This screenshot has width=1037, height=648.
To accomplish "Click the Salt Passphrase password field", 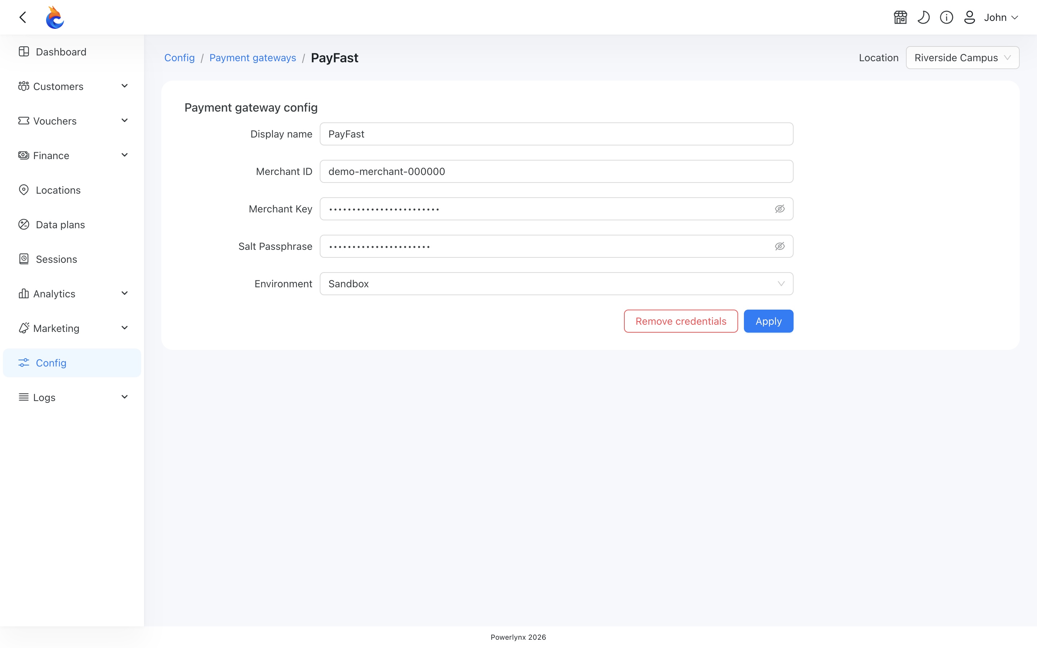I will pos(556,247).
